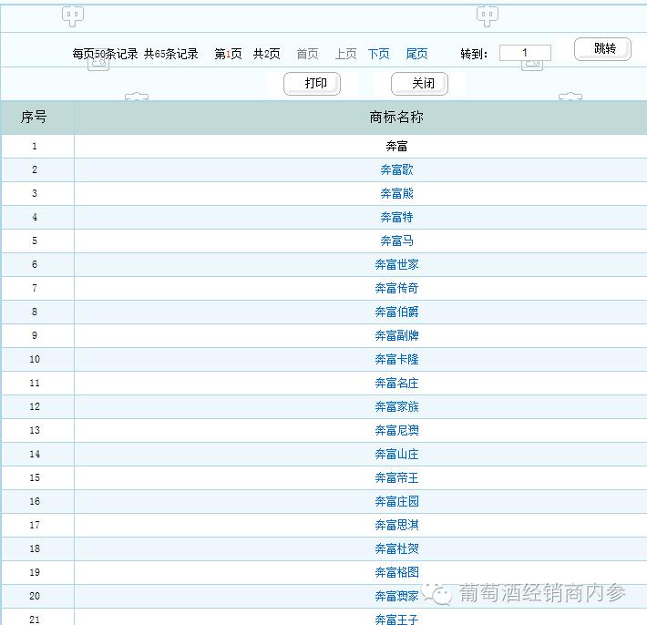Open trademark 奔富伯爵
Viewport: 647px width, 625px height.
coord(396,312)
